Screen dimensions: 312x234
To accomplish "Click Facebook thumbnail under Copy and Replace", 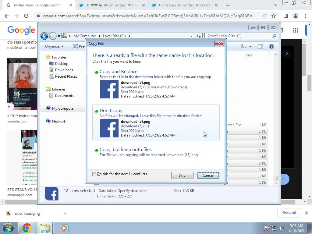I will [109, 89].
